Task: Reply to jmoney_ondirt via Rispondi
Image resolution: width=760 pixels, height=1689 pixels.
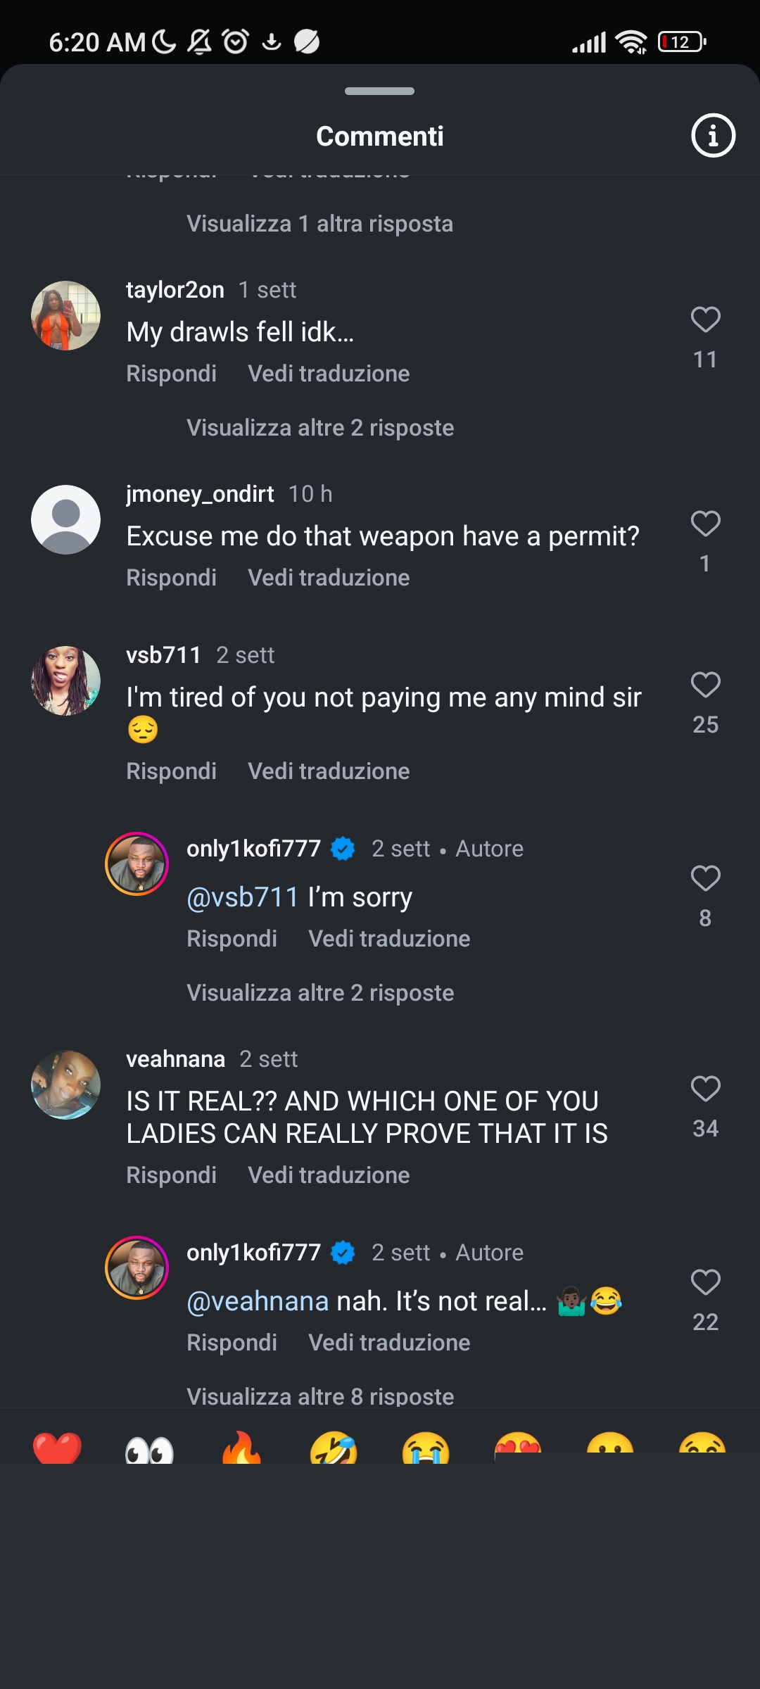Action: (171, 578)
